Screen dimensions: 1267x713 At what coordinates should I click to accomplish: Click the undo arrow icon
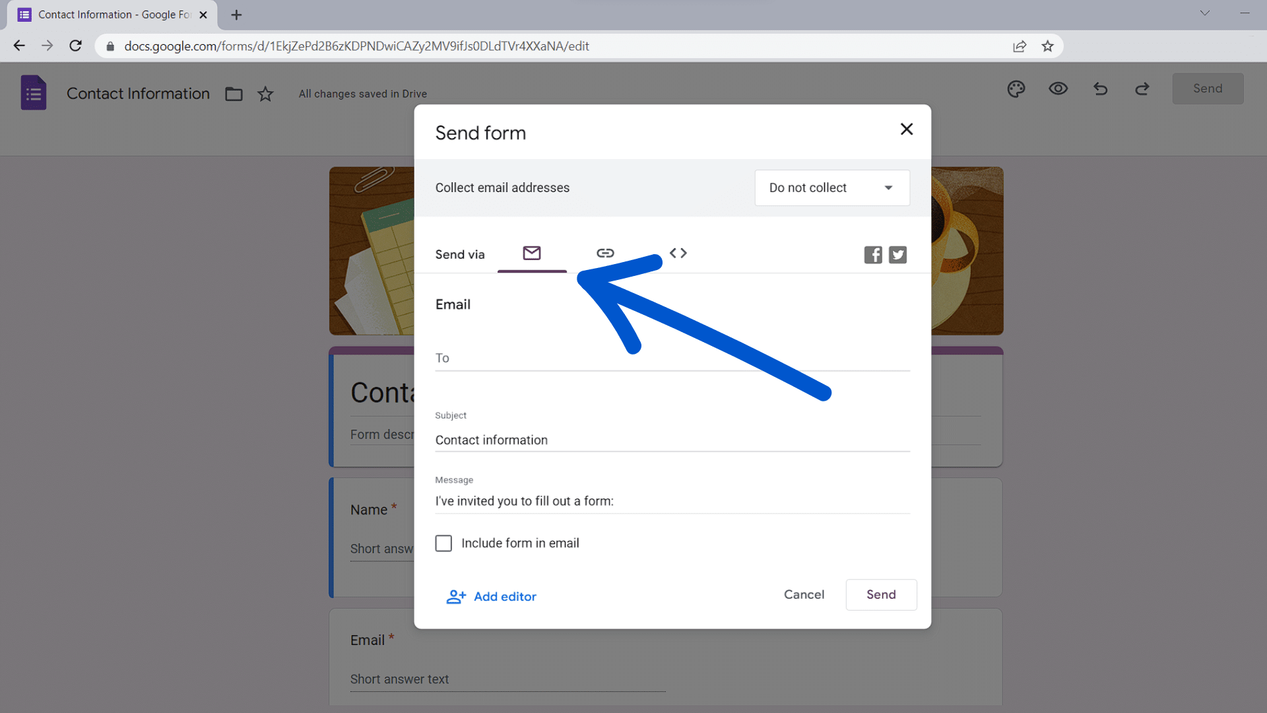[1100, 88]
